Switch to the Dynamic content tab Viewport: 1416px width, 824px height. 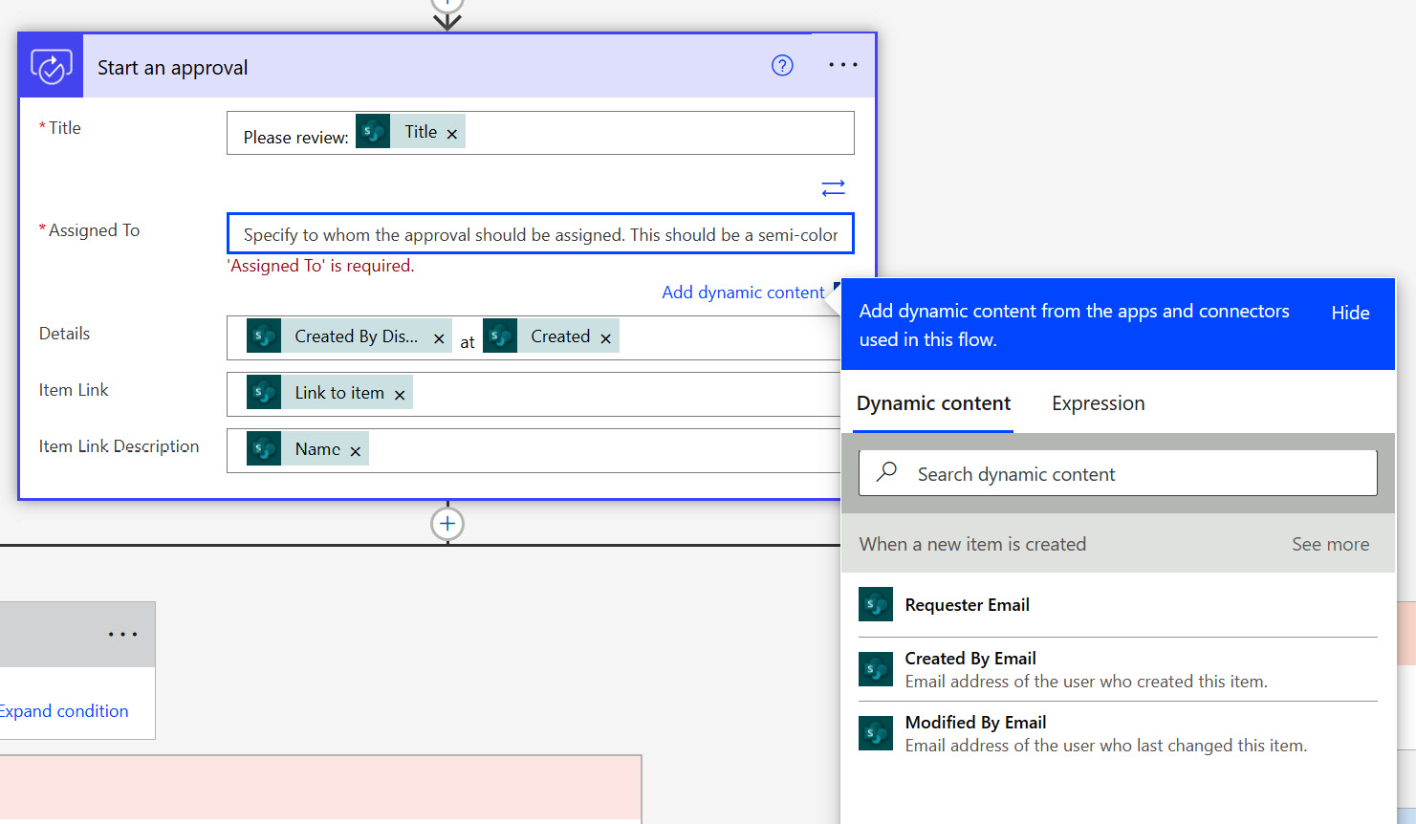933,403
